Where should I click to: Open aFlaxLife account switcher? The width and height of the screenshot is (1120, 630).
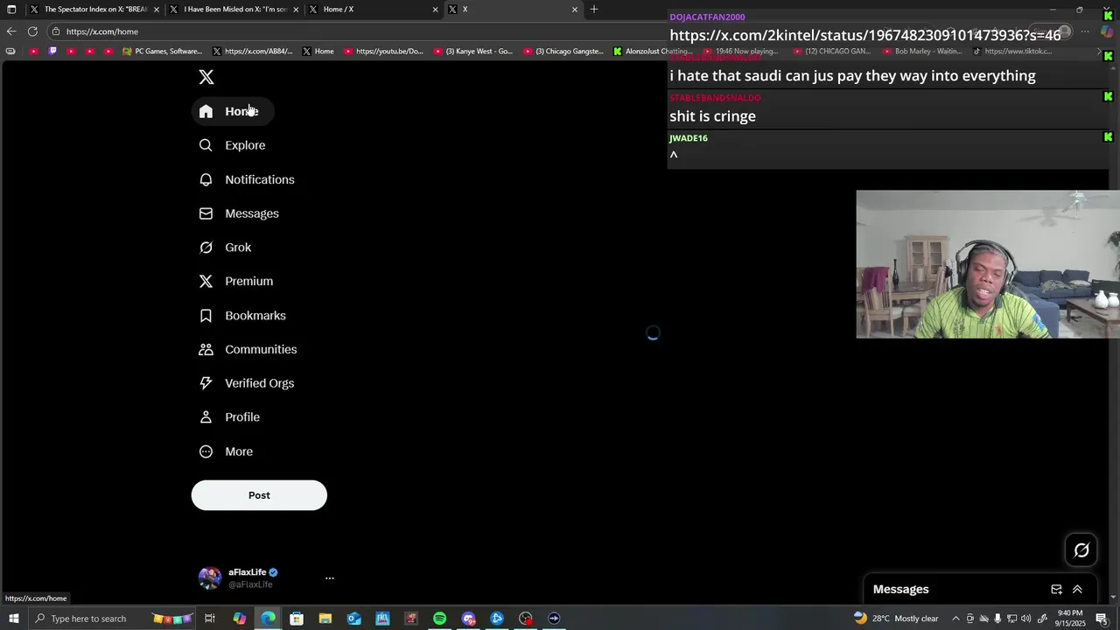click(266, 577)
